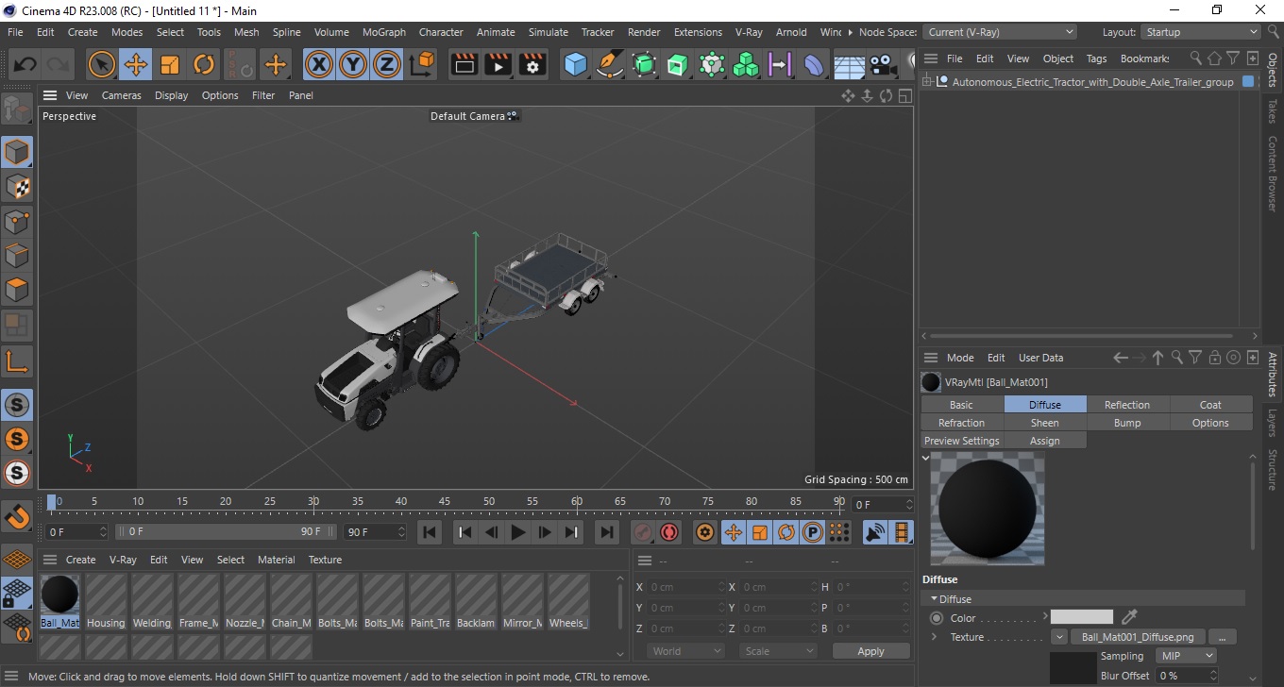Select the Spline Pen tool
Viewport: 1284px width, 687px height.
[x=610, y=65]
